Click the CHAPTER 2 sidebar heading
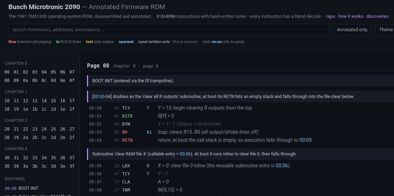 click(16, 120)
